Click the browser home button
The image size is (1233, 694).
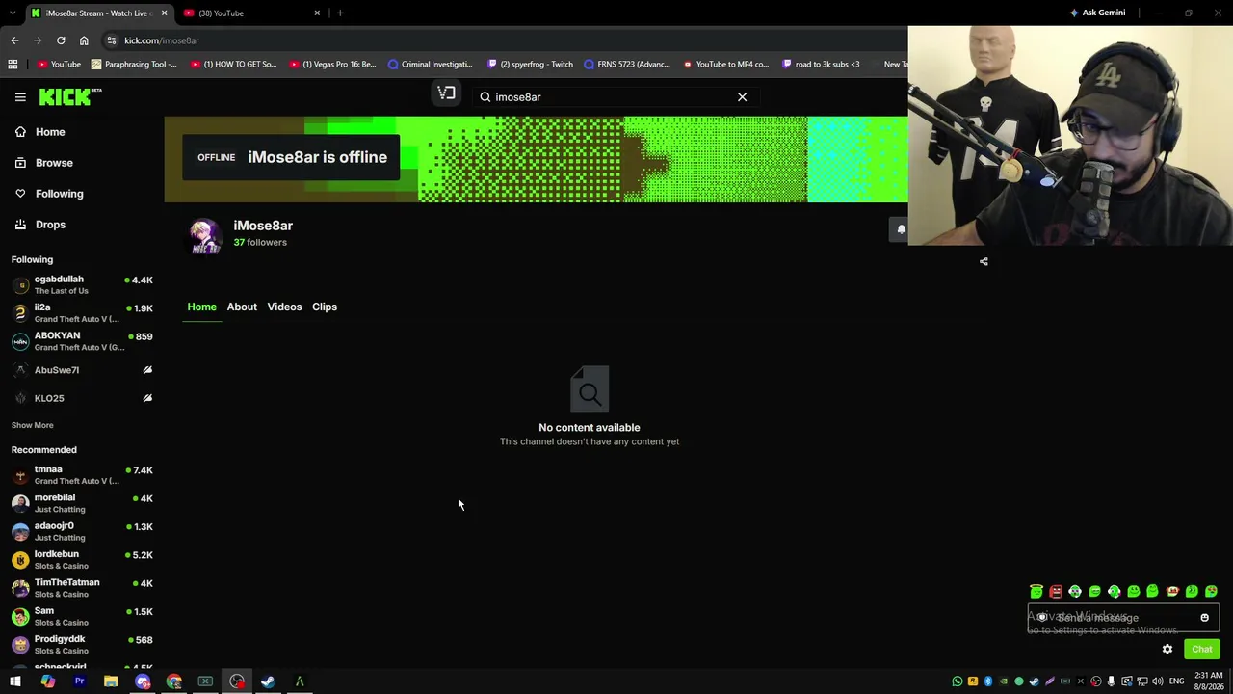click(x=84, y=40)
